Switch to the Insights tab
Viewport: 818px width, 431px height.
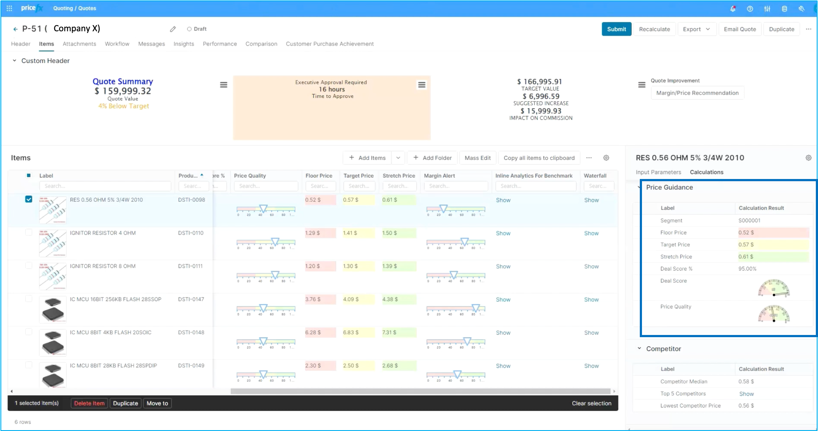point(183,44)
